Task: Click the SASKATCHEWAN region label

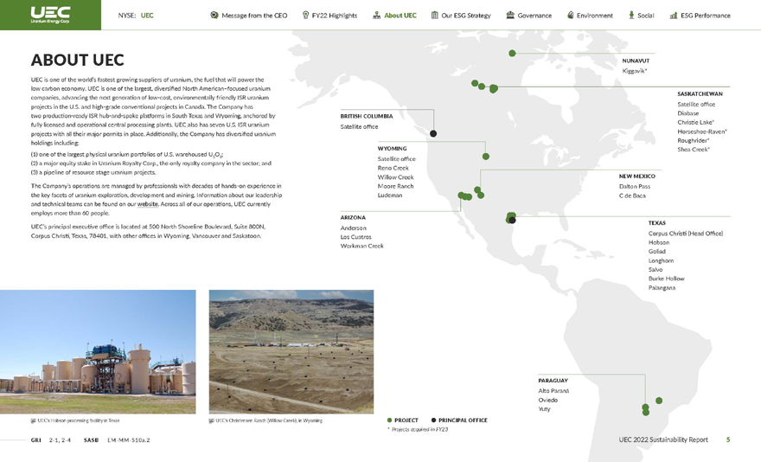Action: 700,93
